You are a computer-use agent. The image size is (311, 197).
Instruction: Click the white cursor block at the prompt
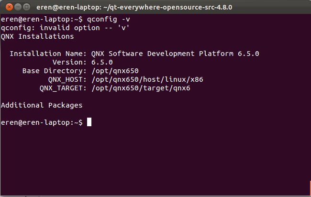89,122
